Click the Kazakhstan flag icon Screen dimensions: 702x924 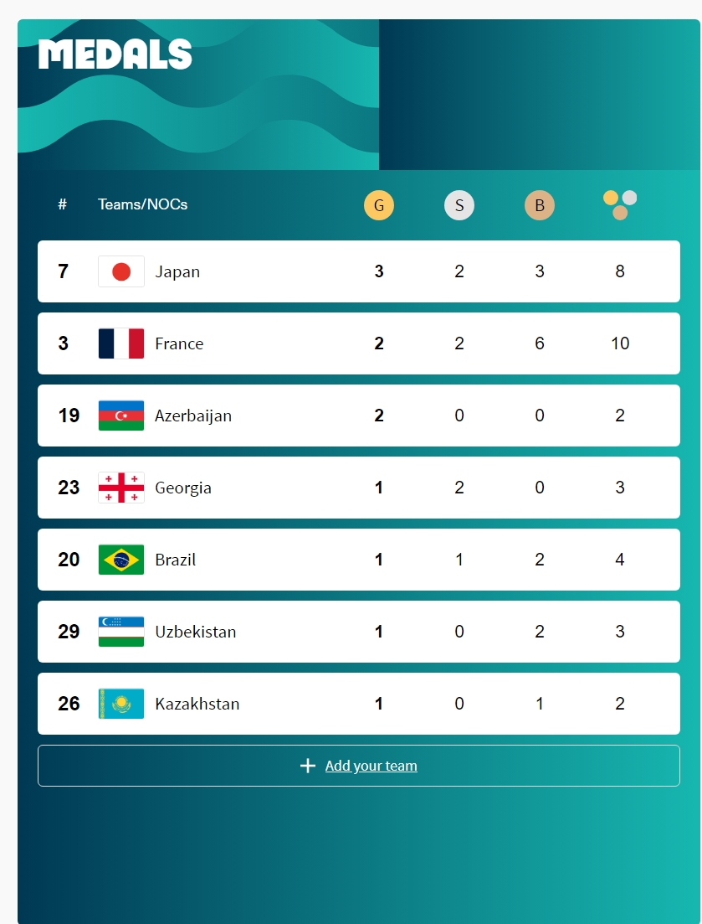(x=121, y=704)
